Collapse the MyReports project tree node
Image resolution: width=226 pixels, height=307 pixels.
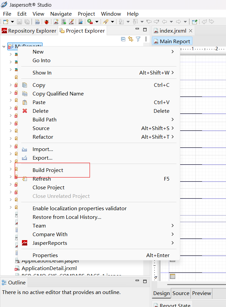(x=4, y=47)
